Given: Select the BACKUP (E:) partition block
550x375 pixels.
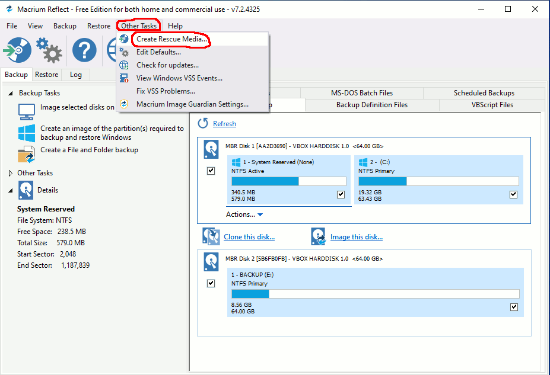Looking at the screenshot, I should coord(376,293).
